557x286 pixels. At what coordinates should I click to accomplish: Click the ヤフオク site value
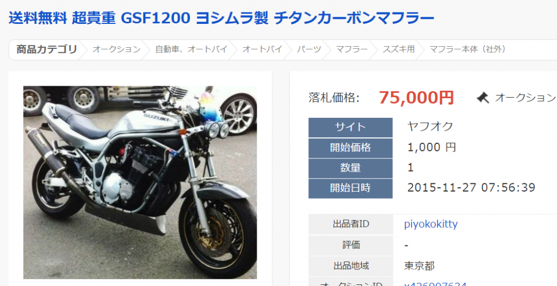pos(431,126)
